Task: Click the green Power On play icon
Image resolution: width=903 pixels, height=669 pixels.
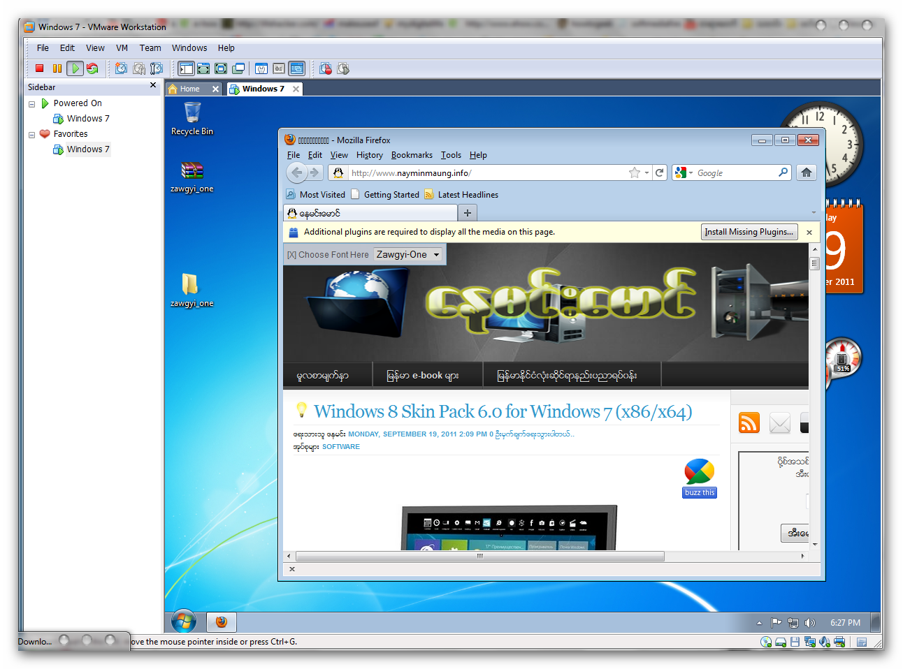Action: click(75, 68)
